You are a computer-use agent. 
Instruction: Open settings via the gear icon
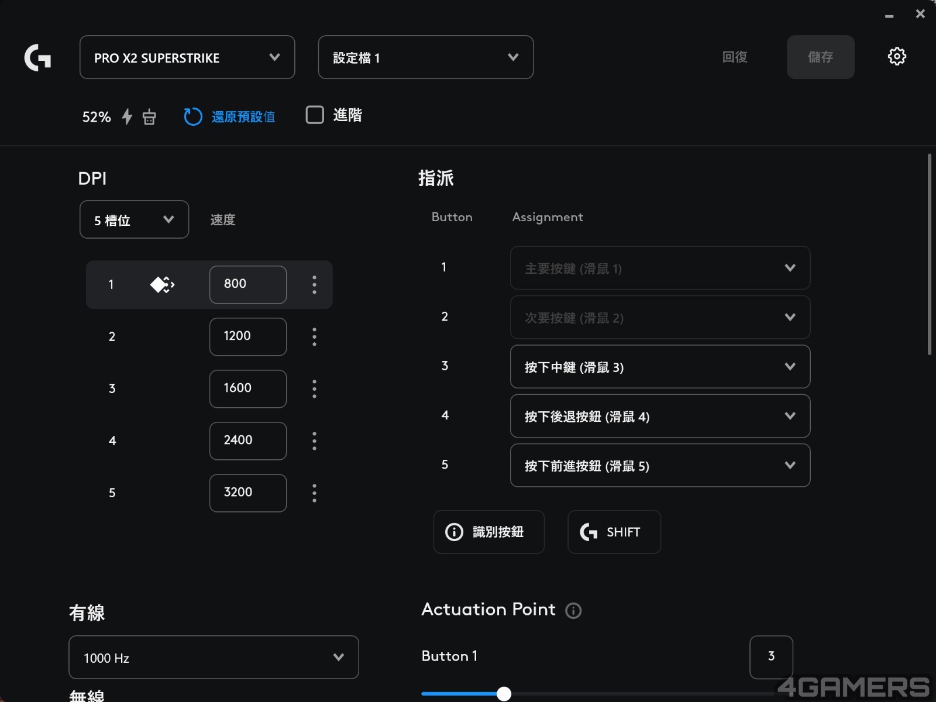896,57
